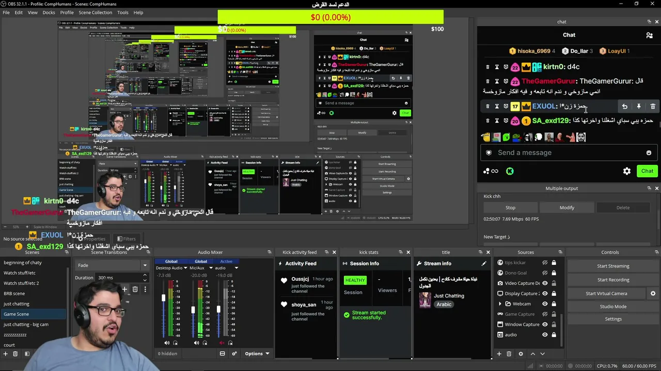Reply to EXUOL's chat message

[624, 107]
